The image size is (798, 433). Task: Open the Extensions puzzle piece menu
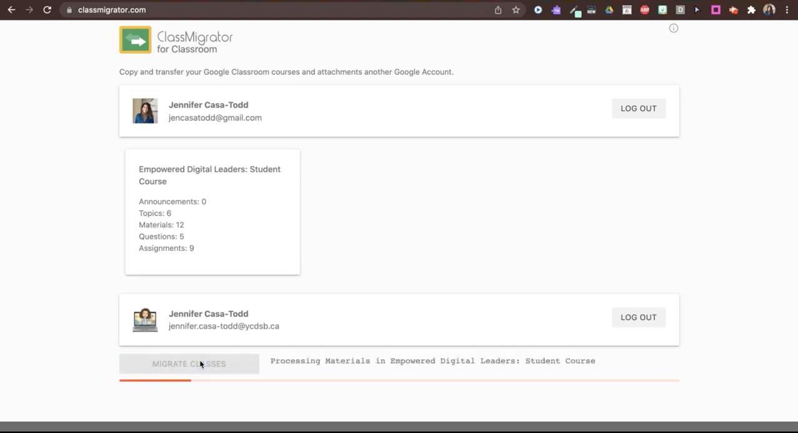coord(751,10)
